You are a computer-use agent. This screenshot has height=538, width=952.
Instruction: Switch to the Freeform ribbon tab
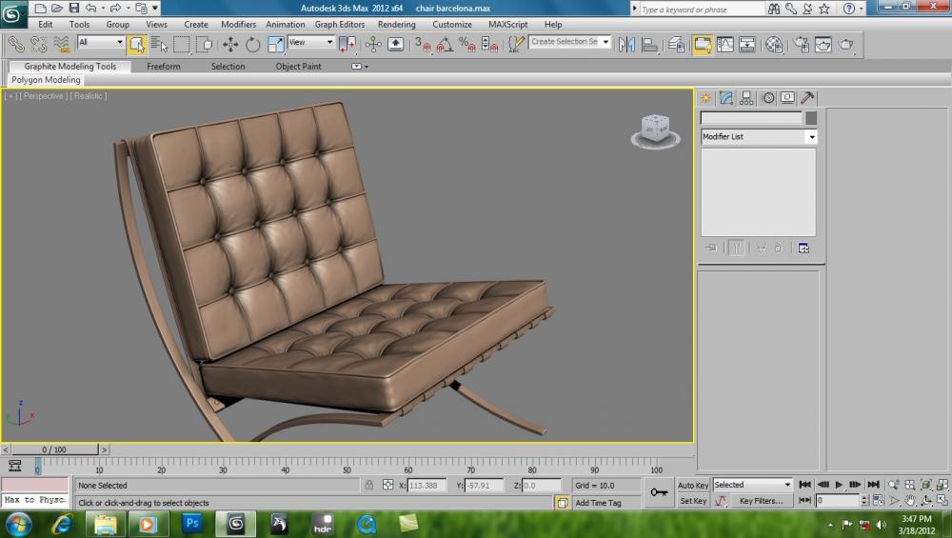(164, 67)
